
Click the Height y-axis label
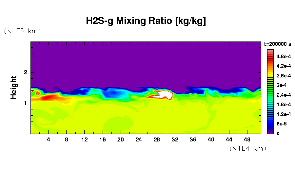(13, 87)
